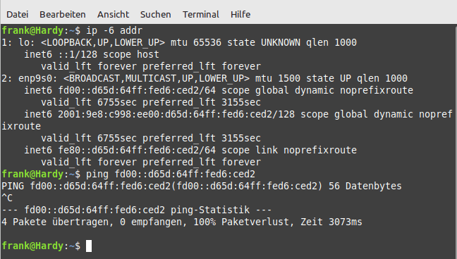This screenshot has height=259, width=457.
Task: Open the Datei menu
Action: coord(17,14)
